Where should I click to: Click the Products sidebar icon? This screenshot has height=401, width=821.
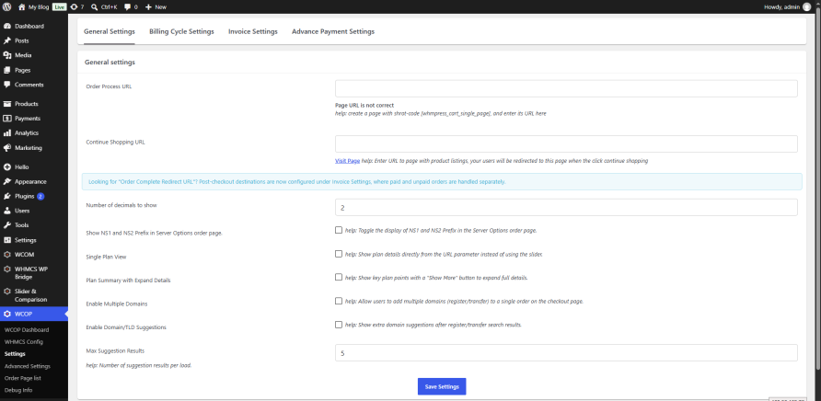[7, 104]
